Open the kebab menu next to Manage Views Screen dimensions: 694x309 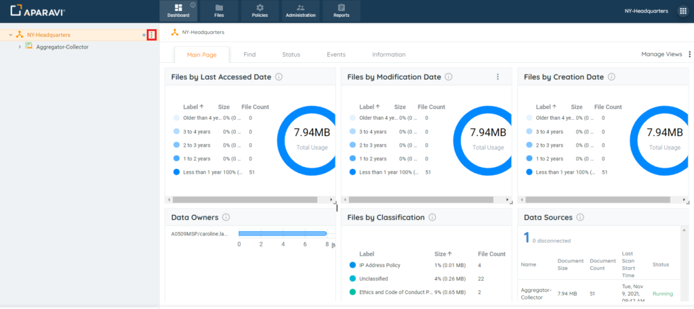(689, 55)
